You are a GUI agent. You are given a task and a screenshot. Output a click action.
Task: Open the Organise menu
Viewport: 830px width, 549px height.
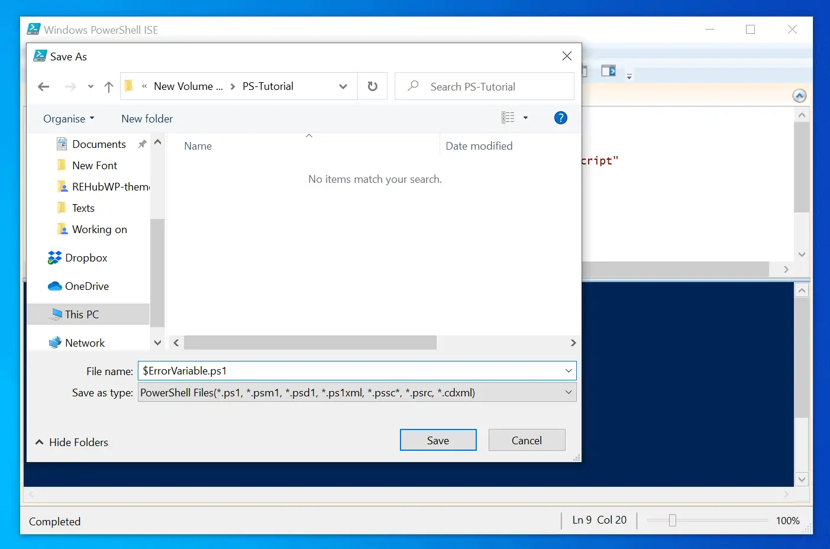[69, 119]
